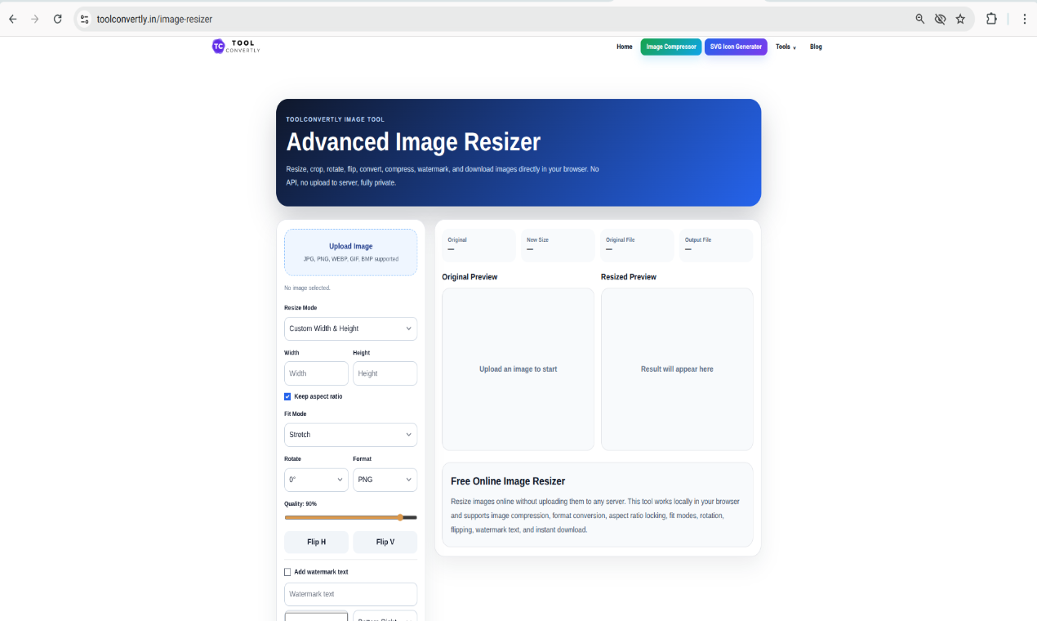1037x621 pixels.
Task: Open the watermark position dropdown
Action: click(385, 616)
